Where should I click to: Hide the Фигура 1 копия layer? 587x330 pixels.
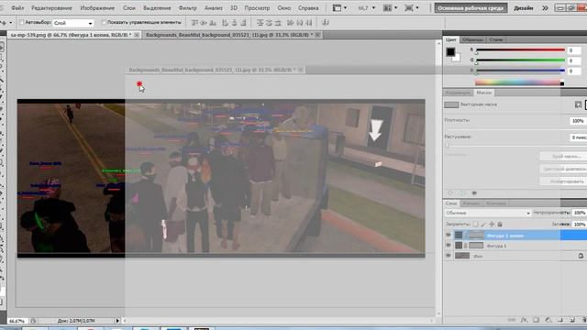pos(449,235)
